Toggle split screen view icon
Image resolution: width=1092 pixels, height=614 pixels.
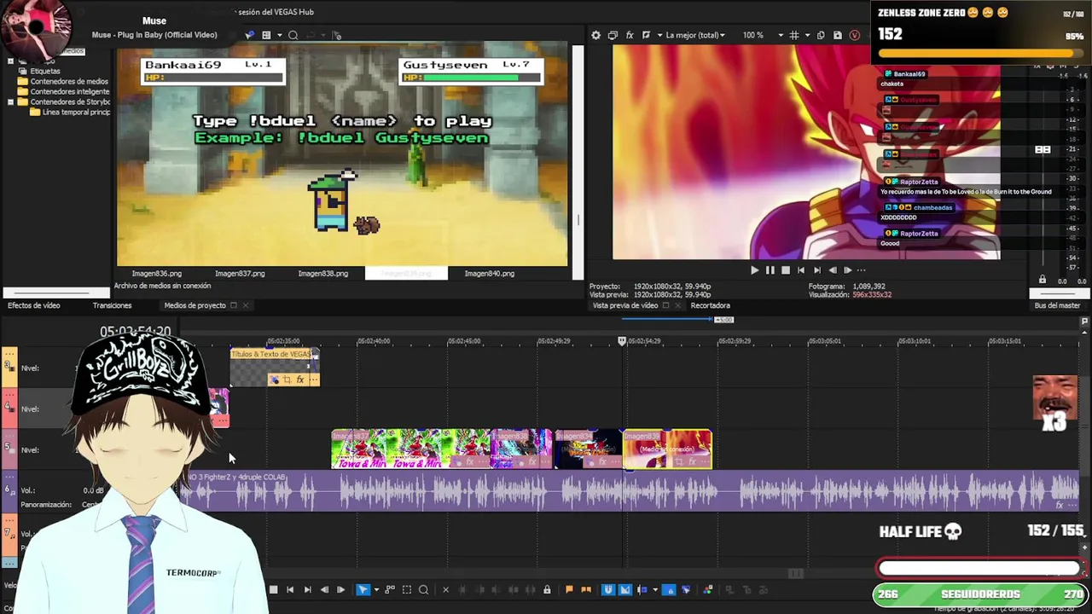(x=646, y=35)
